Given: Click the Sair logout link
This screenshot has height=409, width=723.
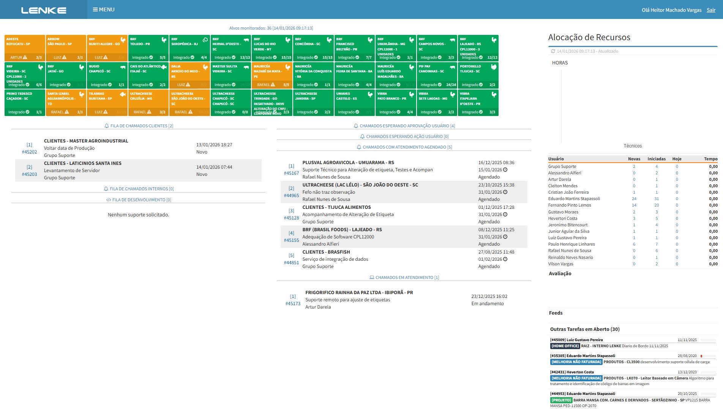Looking at the screenshot, I should click(711, 10).
